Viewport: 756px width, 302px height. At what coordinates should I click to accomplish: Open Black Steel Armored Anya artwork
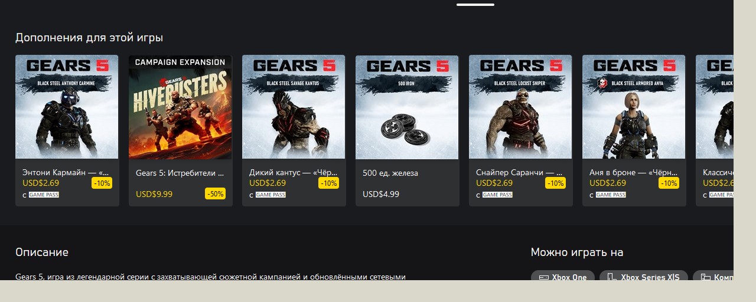(x=634, y=107)
